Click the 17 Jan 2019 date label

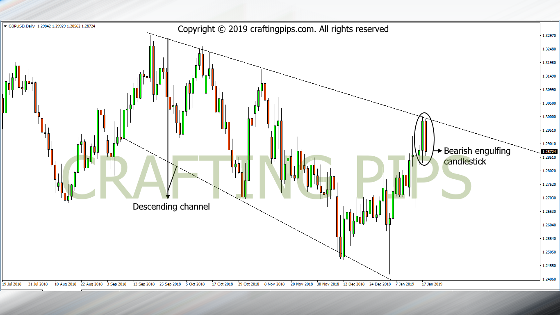click(x=432, y=284)
